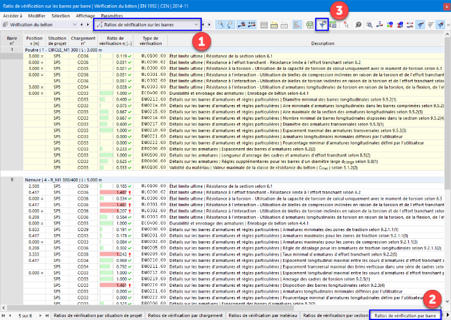Open the Affichage menu
Viewport: 451px width, 320px height.
pyautogui.click(x=85, y=16)
